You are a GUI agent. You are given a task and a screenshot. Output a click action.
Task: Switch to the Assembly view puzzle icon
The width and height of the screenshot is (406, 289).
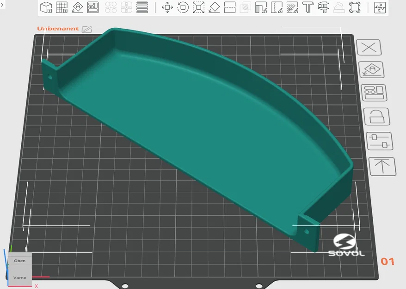[x=380, y=7]
